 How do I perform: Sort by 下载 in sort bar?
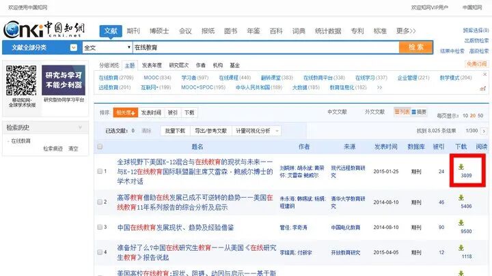pos(189,112)
